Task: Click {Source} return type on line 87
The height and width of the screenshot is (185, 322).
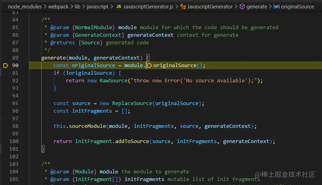Action: tap(91, 43)
